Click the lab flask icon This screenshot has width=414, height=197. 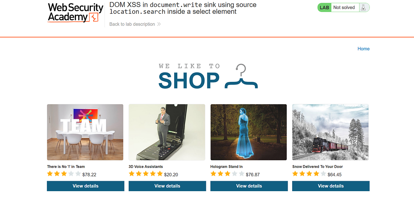tap(363, 8)
